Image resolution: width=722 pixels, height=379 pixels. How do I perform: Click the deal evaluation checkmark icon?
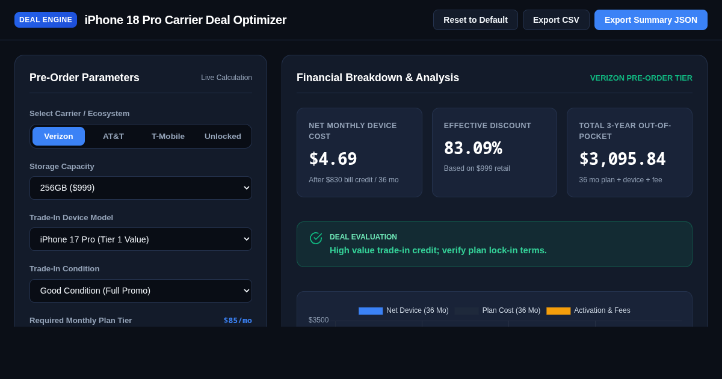[316, 238]
